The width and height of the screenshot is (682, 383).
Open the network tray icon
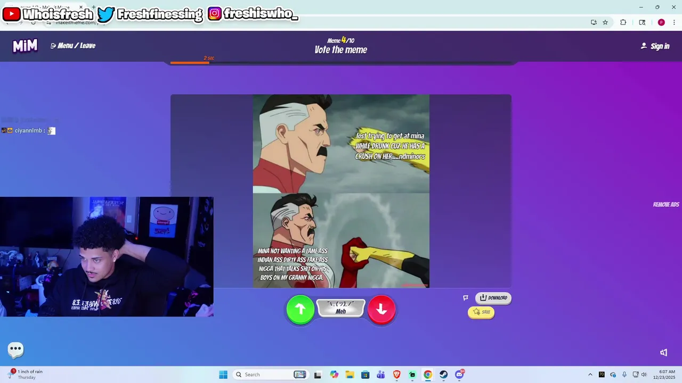point(636,374)
